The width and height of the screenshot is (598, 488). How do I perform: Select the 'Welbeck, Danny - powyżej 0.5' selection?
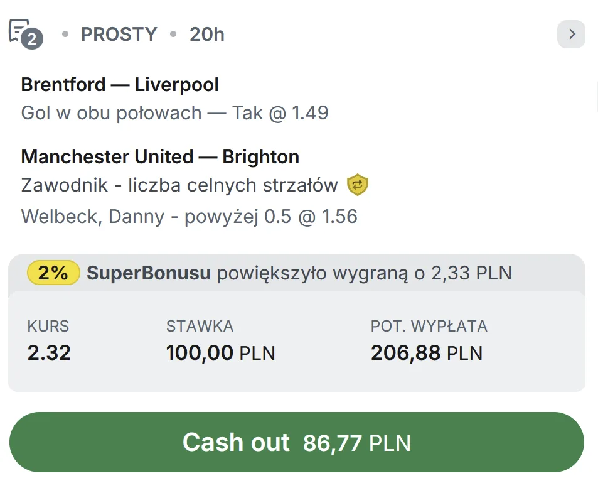(x=189, y=217)
